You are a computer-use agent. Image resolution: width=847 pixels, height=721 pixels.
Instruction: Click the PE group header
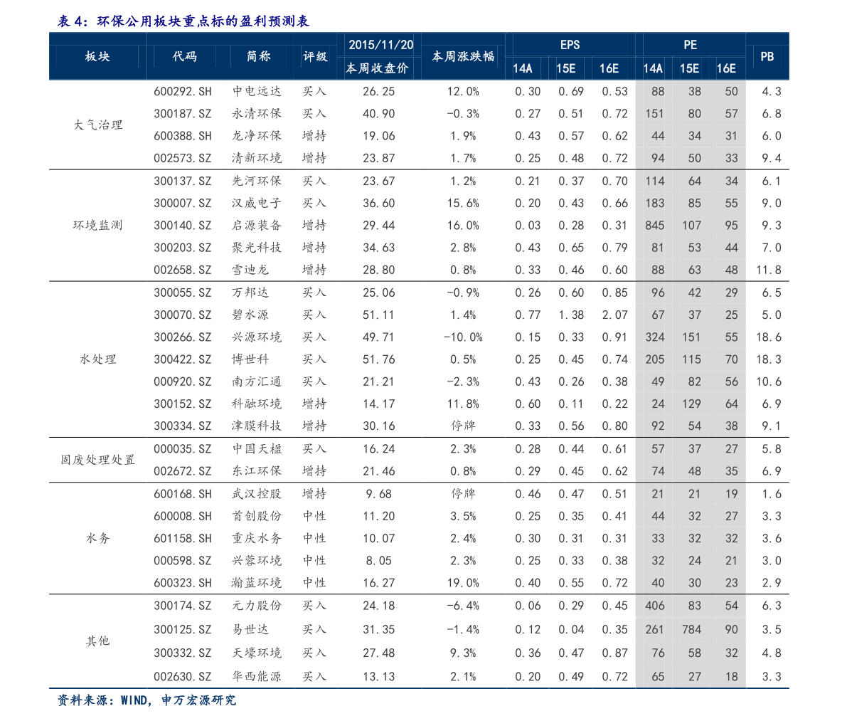click(691, 45)
